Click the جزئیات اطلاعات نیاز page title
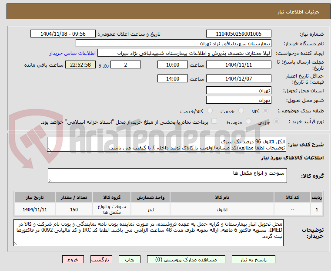Image resolution: width=331 pixels, height=271 pixels. (298, 12)
